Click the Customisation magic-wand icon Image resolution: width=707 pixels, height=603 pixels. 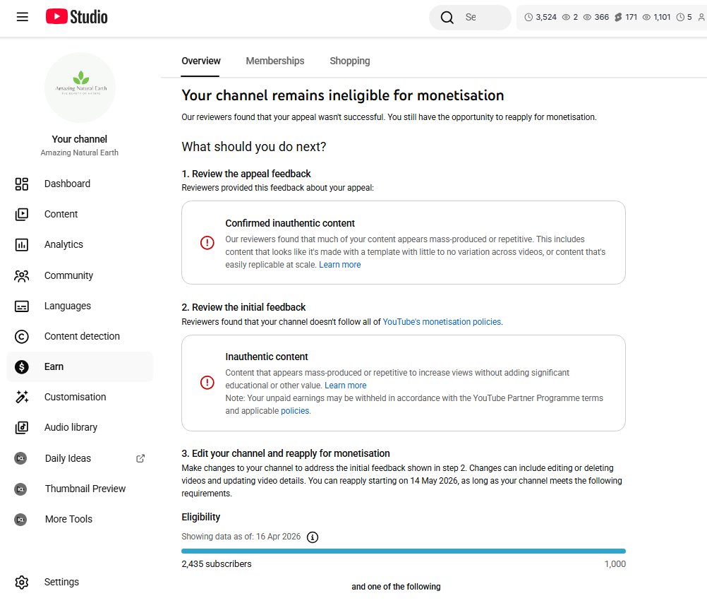[22, 397]
